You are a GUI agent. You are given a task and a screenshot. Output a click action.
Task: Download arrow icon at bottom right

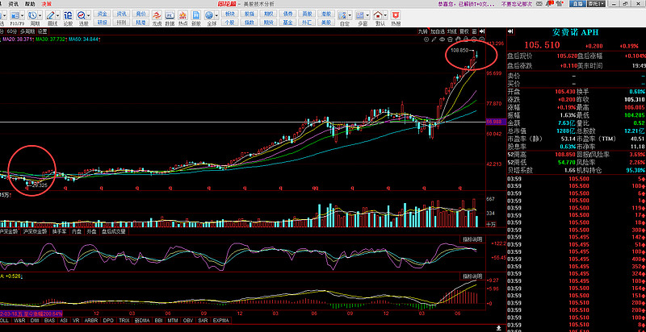499,328
